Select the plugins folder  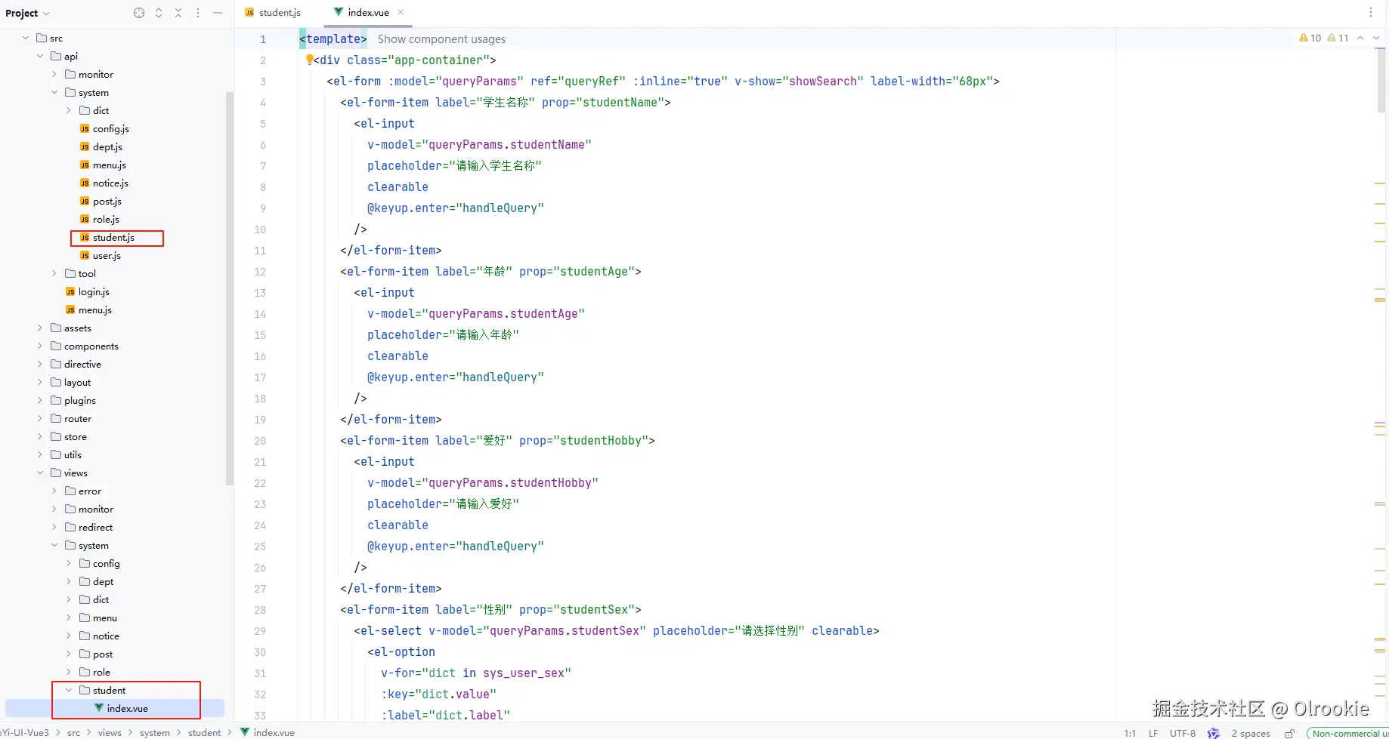point(73,400)
